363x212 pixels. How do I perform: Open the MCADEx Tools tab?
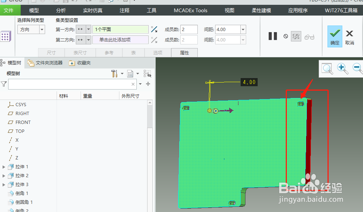(190, 10)
